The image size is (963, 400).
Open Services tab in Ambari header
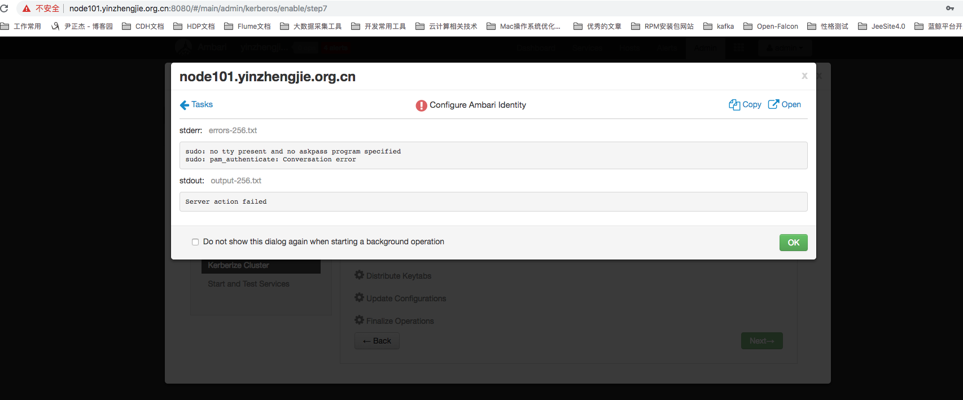(x=588, y=49)
